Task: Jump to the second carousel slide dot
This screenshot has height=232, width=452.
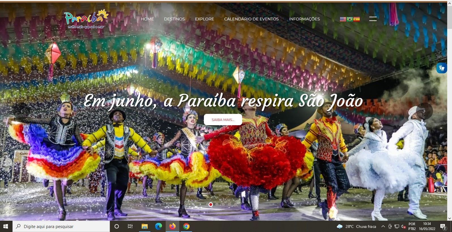Action: pos(217,205)
